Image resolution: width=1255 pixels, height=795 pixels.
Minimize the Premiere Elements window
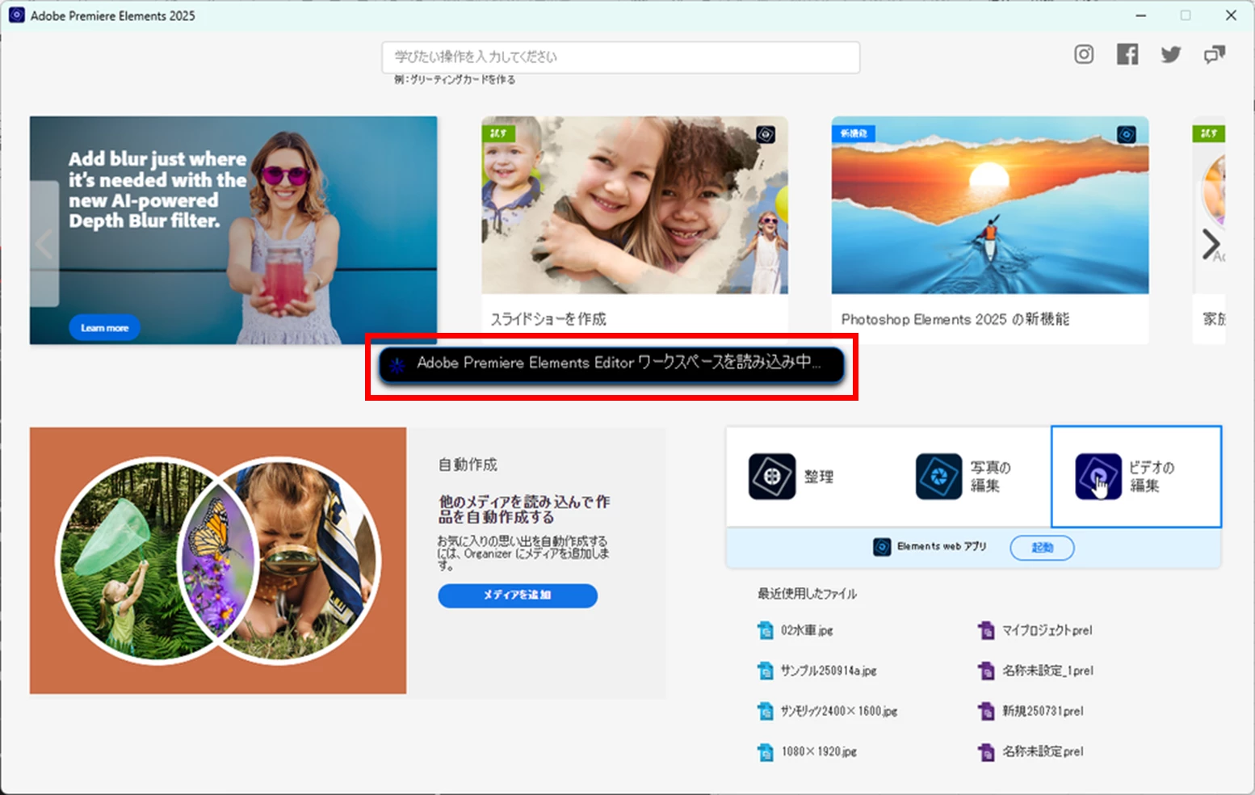point(1141,15)
